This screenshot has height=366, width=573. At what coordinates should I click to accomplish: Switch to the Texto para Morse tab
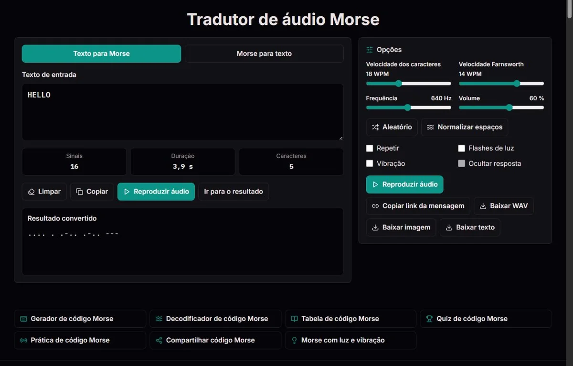coord(101,54)
